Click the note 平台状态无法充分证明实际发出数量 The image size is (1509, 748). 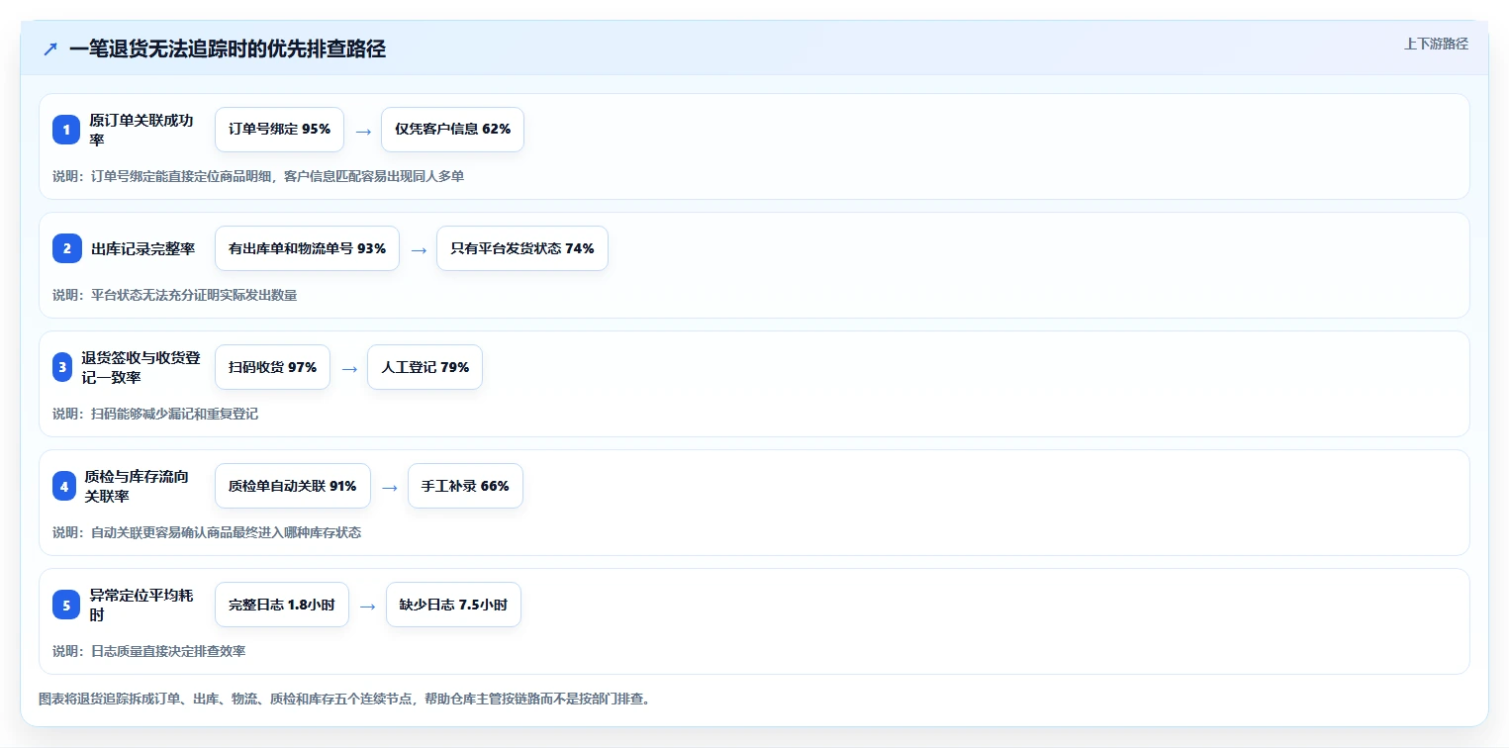[x=174, y=295]
